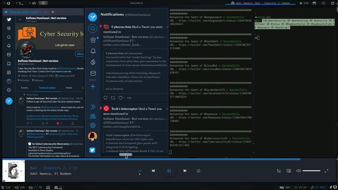338x190 pixels.
Task: Skip to previous track in music player
Action: pyautogui.click(x=153, y=171)
